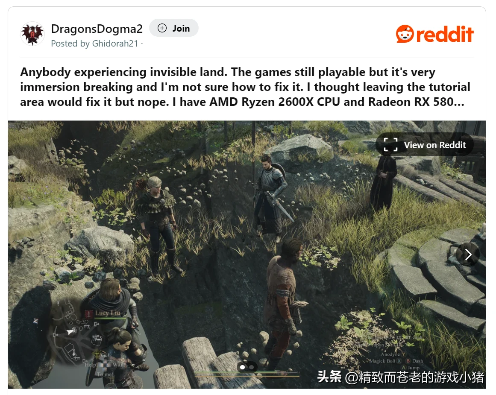Image resolution: width=496 pixels, height=395 pixels.
Task: Click the plus icon in Join
Action: click(162, 28)
